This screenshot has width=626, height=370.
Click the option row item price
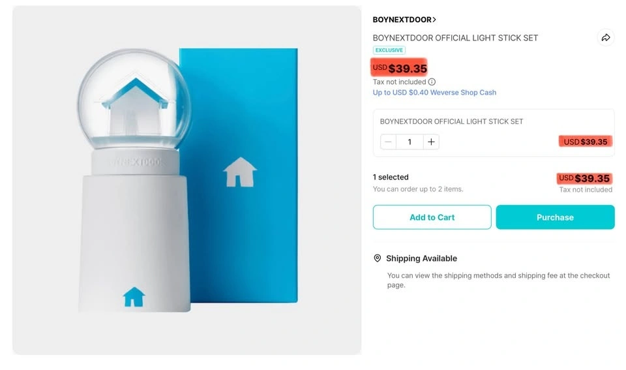point(585,142)
